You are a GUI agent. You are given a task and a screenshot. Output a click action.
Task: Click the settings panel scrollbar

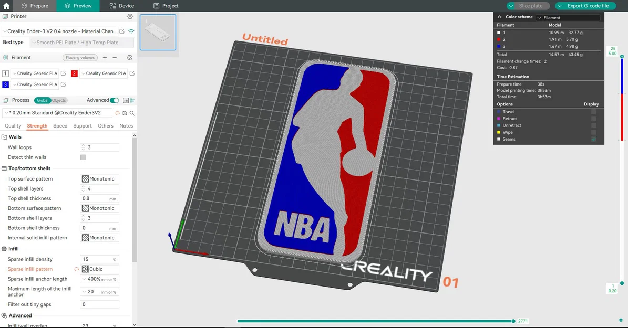[134, 200]
